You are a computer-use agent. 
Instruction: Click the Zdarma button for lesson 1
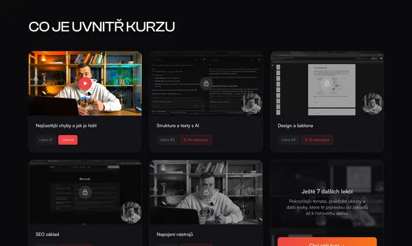click(68, 140)
